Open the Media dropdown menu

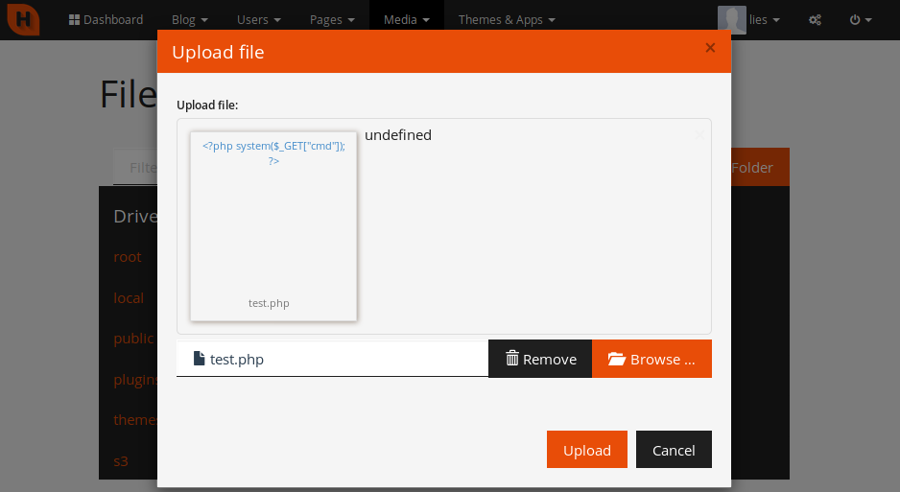click(407, 19)
